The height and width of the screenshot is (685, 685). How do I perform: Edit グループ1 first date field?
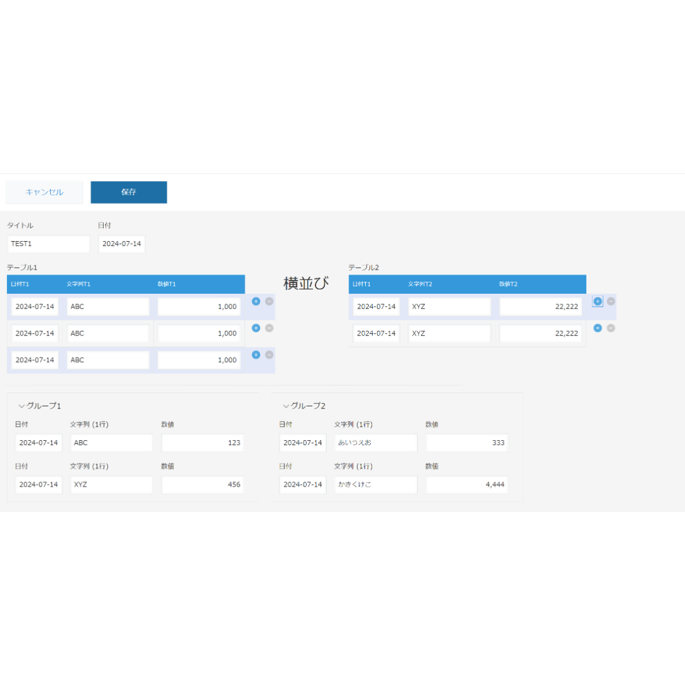point(38,443)
